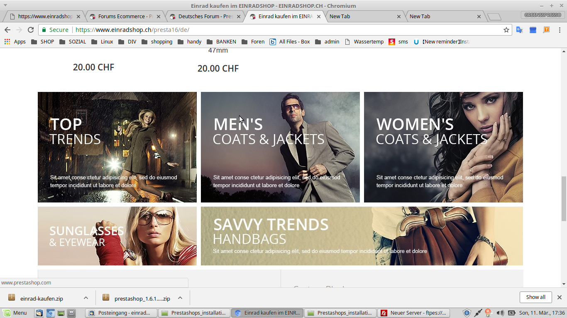Open the terminal launcher in the panel
567x318 pixels.
pos(71,313)
